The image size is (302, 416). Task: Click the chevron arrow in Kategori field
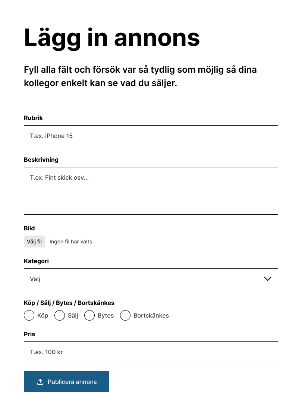tap(267, 279)
